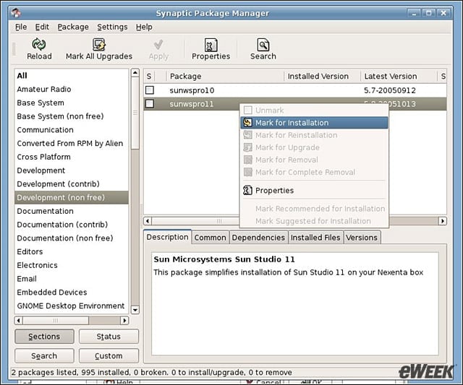Screen dimensions: 463x385
Task: Switch to the Dependencies tab
Action: 258,238
